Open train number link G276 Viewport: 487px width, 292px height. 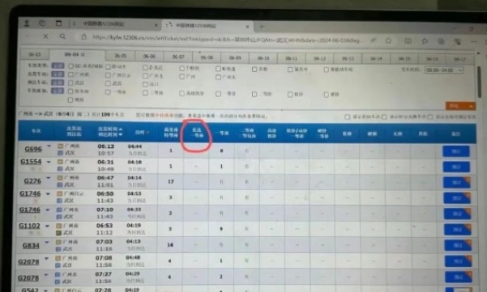[x=32, y=180]
